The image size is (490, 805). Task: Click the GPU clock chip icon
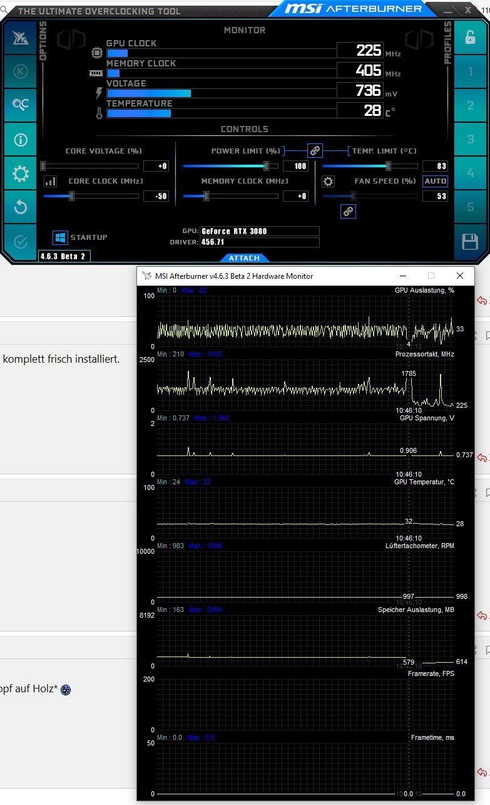pyautogui.click(x=97, y=53)
